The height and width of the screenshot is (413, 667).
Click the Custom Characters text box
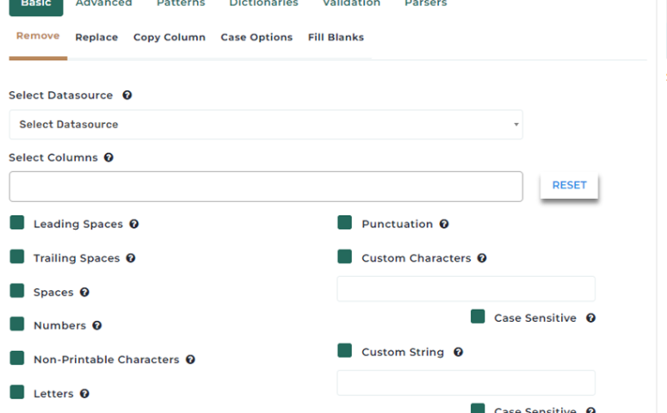(466, 289)
